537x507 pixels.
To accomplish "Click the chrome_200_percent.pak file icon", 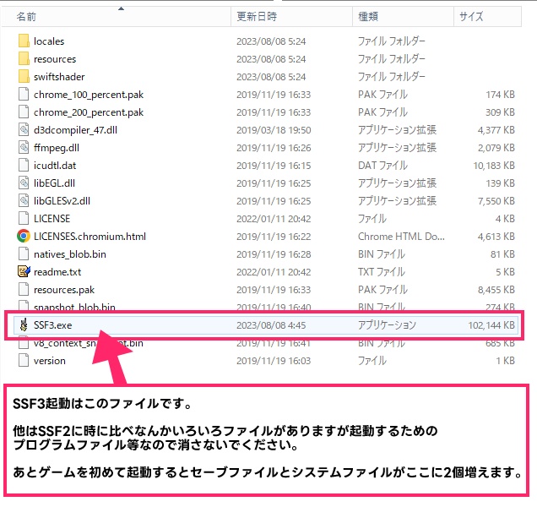I will (24, 112).
